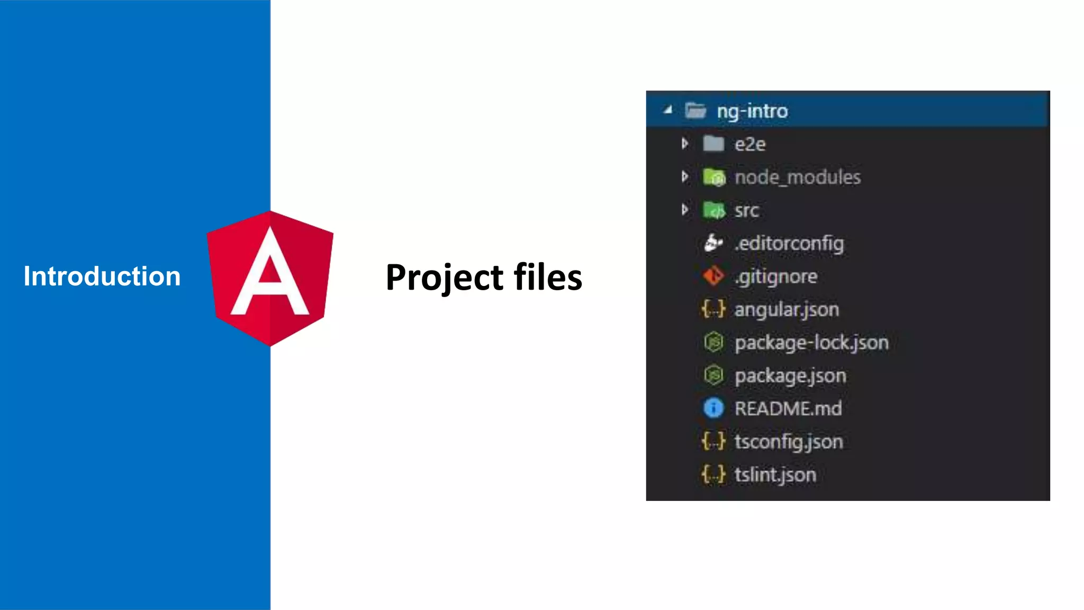Image resolution: width=1084 pixels, height=610 pixels.
Task: Expand the e2e folder arrow
Action: pyautogui.click(x=685, y=143)
